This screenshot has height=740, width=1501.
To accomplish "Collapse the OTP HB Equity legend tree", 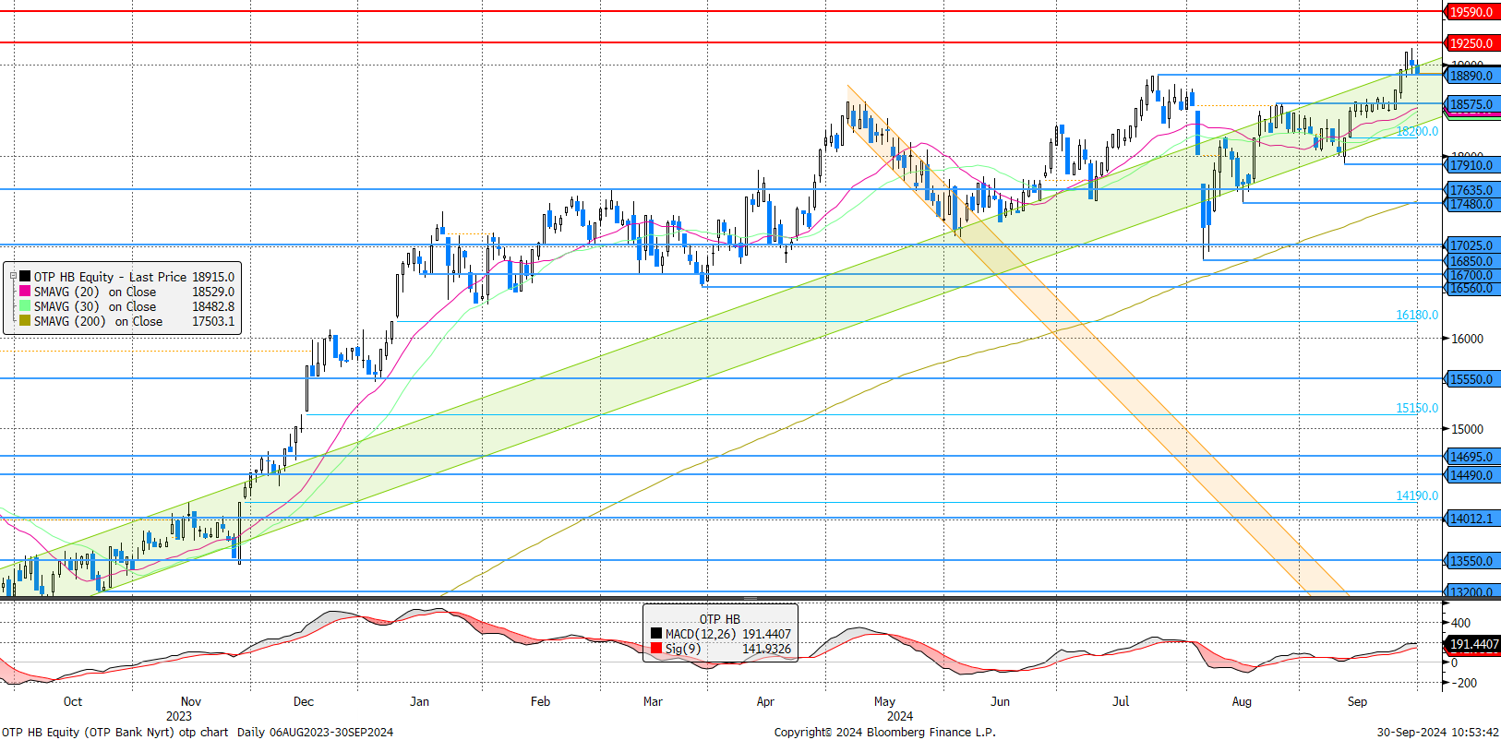I will (x=13, y=276).
